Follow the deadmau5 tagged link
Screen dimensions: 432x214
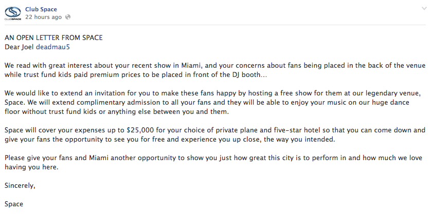coord(52,47)
